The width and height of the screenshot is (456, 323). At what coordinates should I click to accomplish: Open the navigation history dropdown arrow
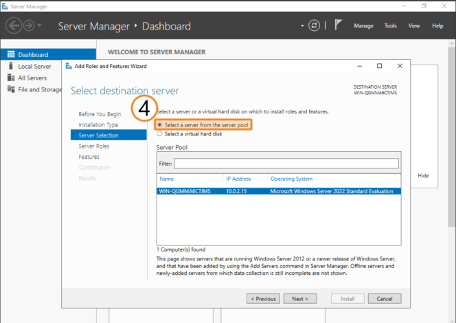(x=40, y=25)
